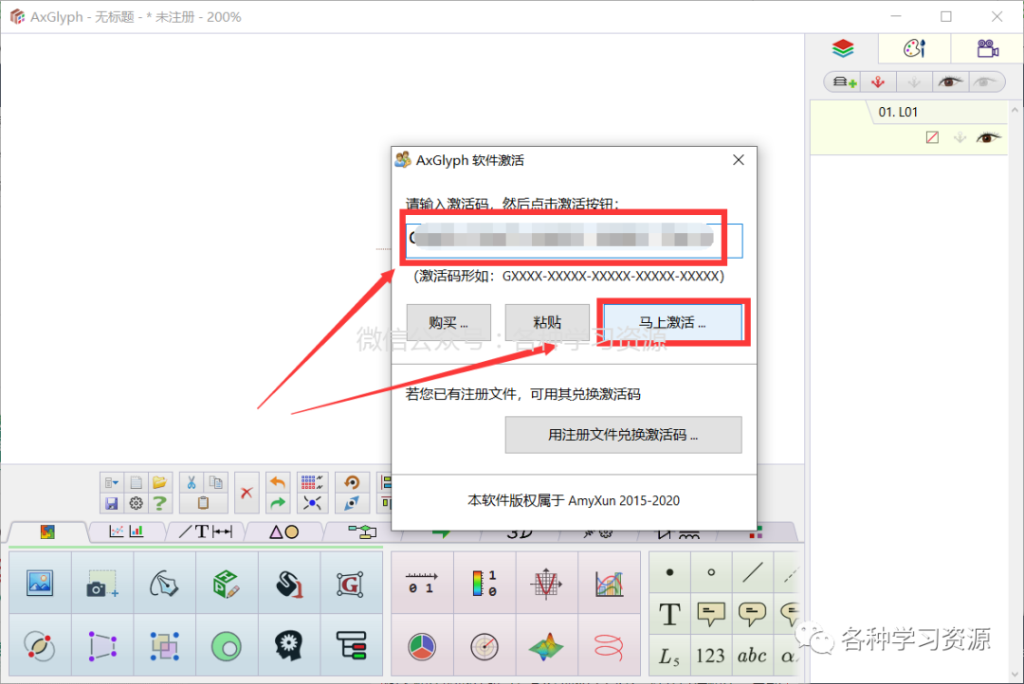Cut selection with scissors icon
Viewport: 1024px width, 684px height.
click(192, 483)
